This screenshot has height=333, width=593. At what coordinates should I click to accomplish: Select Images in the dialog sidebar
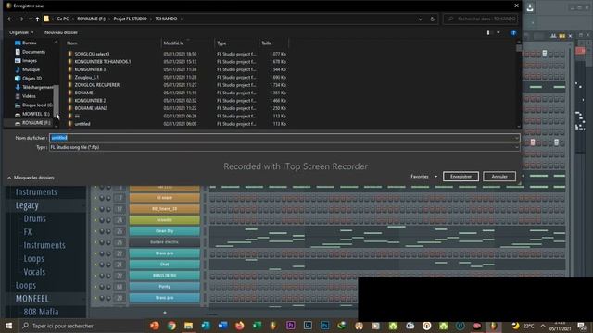coord(29,61)
